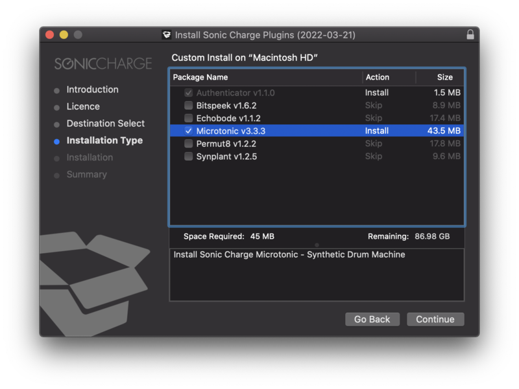Image resolution: width=519 pixels, height=389 pixels.
Task: Click the pane divider handle dot
Action: [317, 245]
